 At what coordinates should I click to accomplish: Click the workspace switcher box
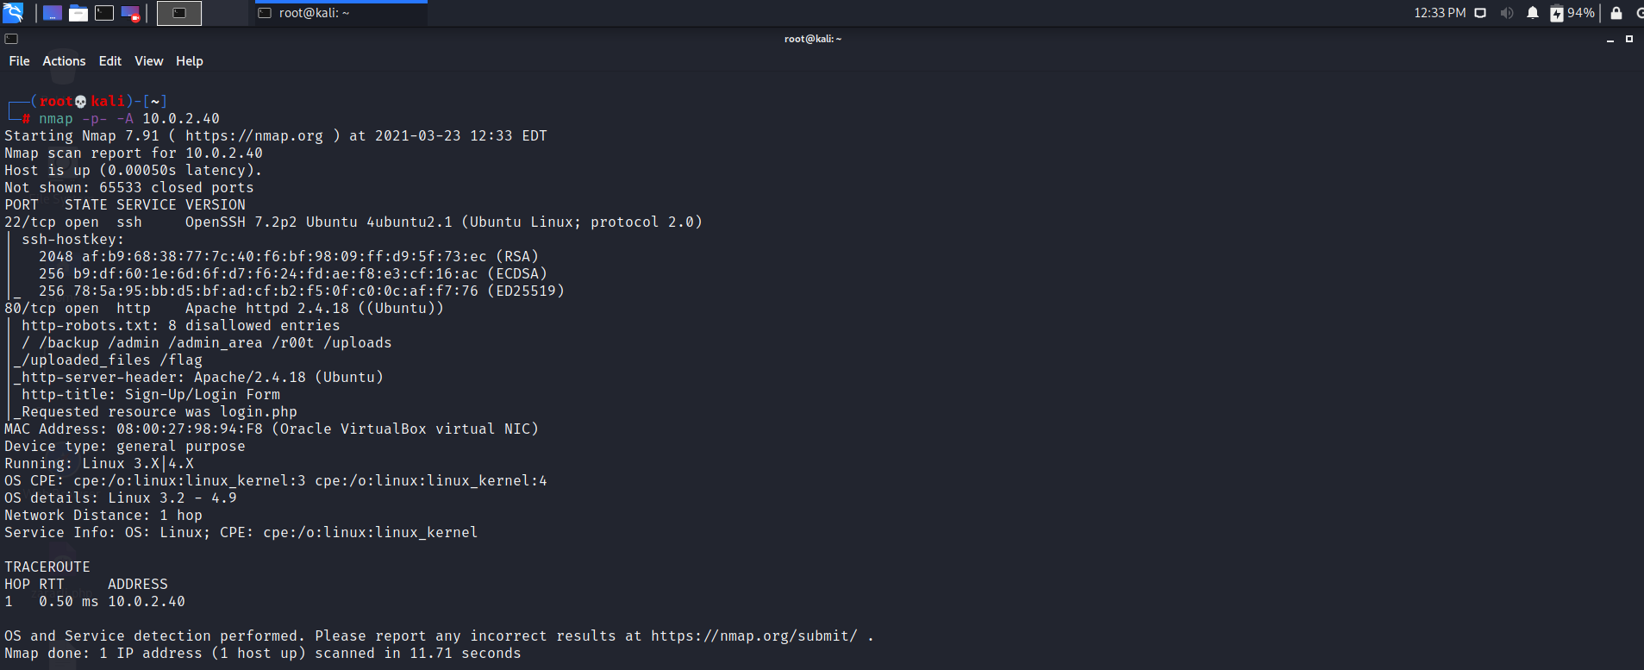[x=179, y=13]
